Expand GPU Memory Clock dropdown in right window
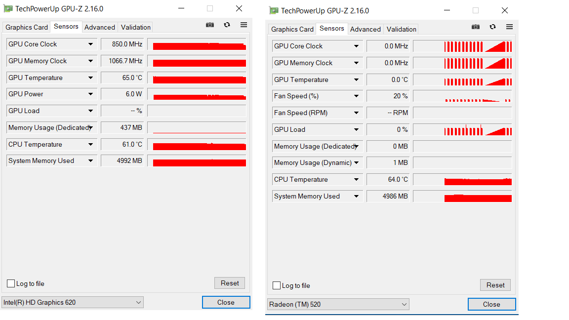Viewport: 569px width, 320px height. 356,63
